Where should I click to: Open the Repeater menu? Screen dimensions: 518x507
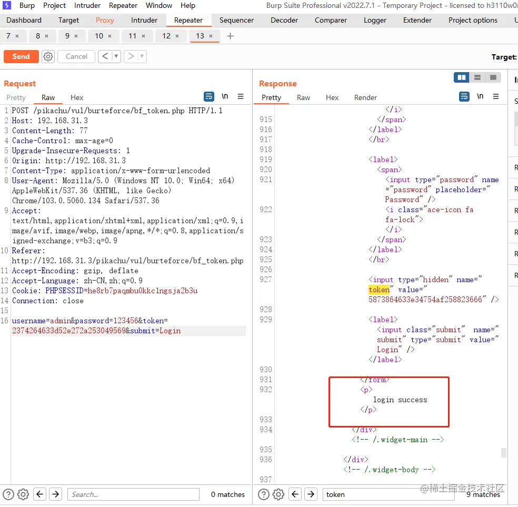pos(123,6)
